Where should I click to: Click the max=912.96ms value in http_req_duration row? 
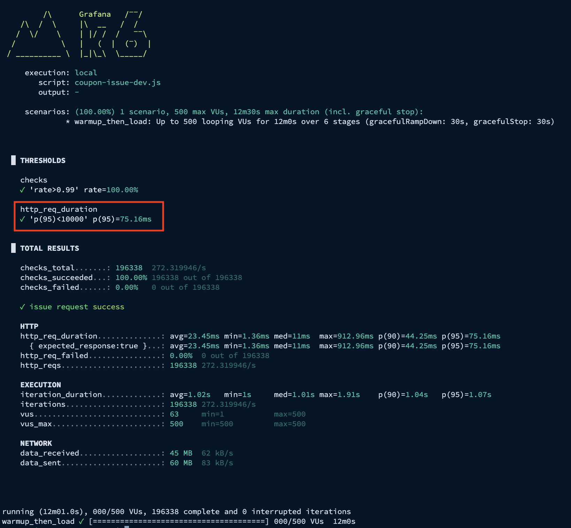pyautogui.click(x=346, y=336)
